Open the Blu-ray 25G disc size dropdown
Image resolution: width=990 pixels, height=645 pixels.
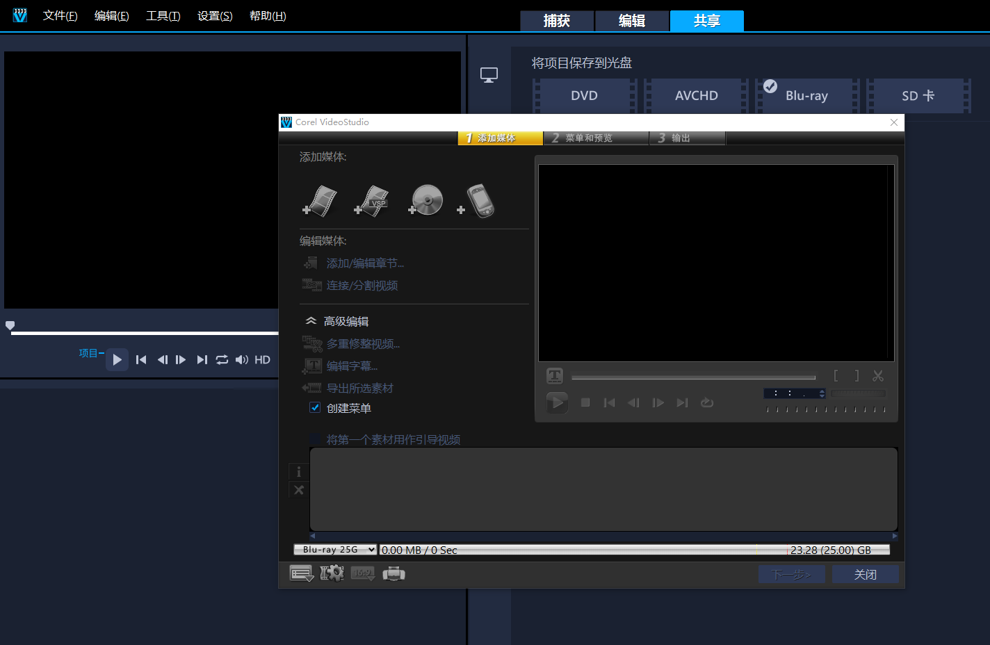click(x=335, y=550)
